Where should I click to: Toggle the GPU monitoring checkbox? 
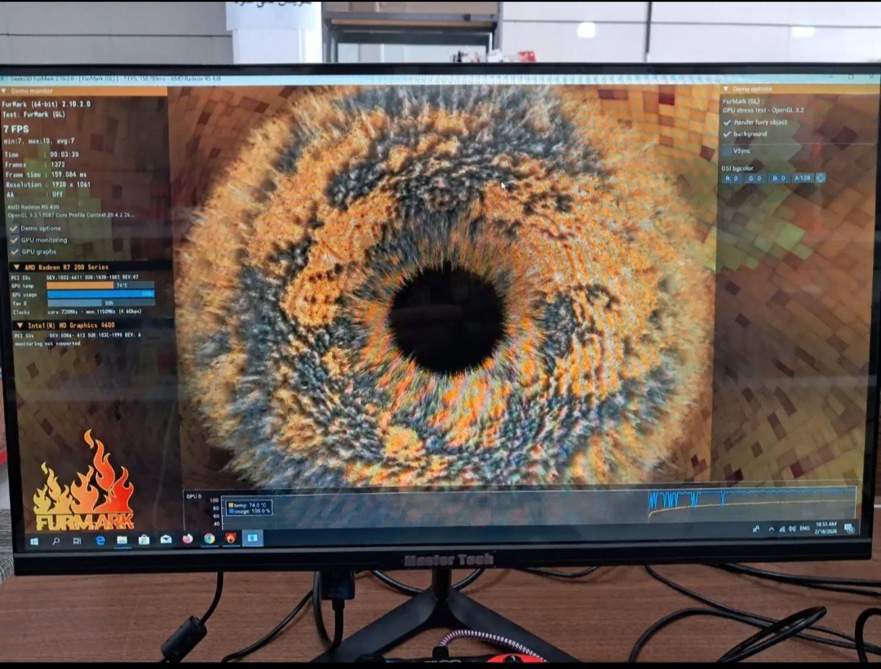tap(14, 240)
